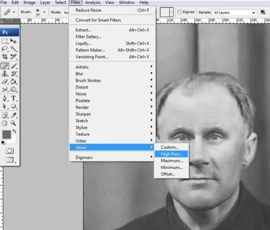
Task: Select the Zoom magnifier tool
Action: click(x=14, y=123)
